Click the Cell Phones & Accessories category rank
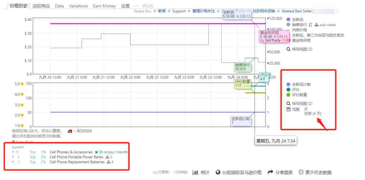The image size is (365, 180). tap(71, 152)
